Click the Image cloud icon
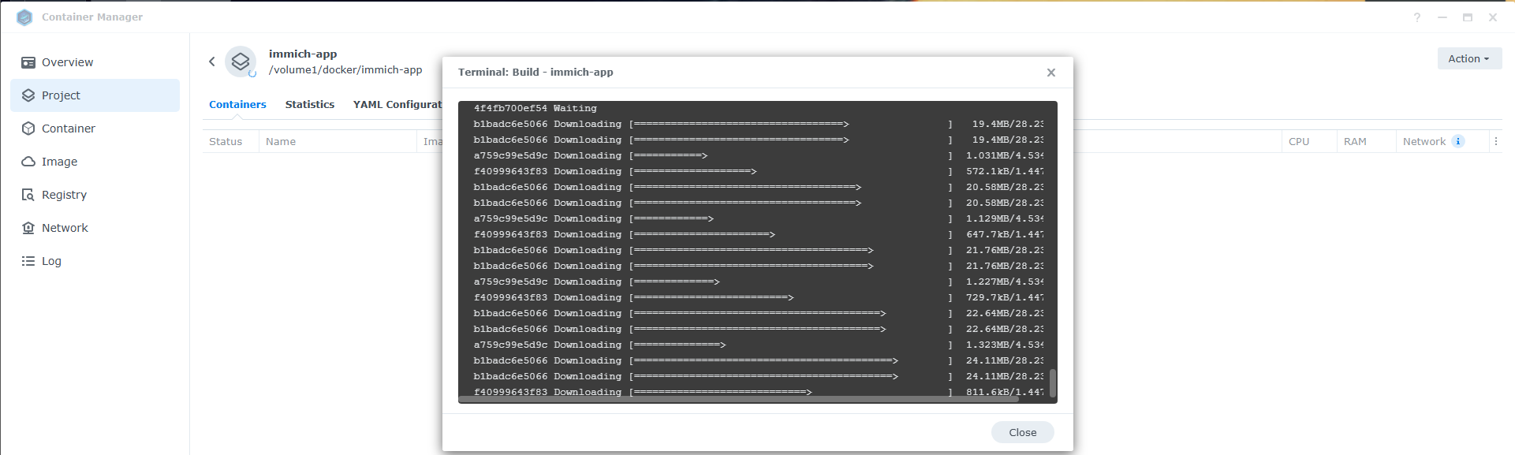The image size is (1515, 455). click(x=28, y=162)
